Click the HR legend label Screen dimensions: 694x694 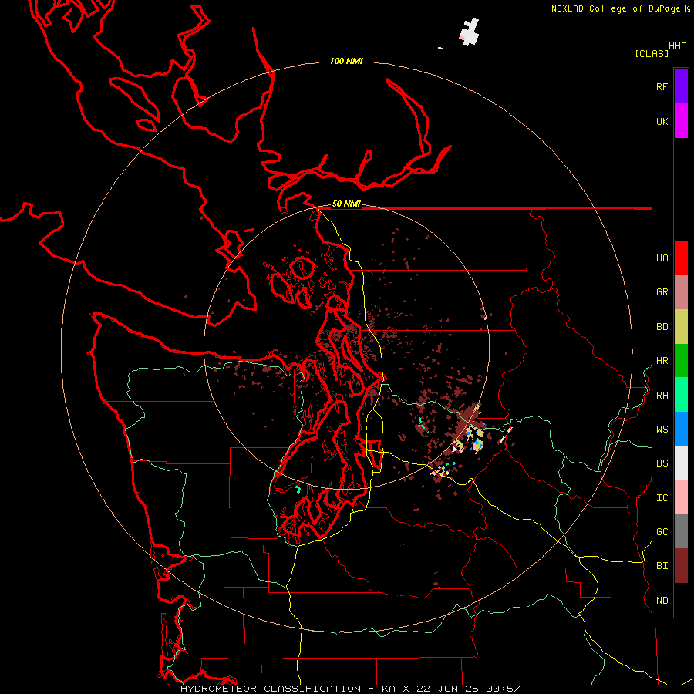662,361
